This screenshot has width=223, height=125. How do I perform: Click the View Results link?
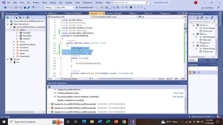tap(178, 97)
